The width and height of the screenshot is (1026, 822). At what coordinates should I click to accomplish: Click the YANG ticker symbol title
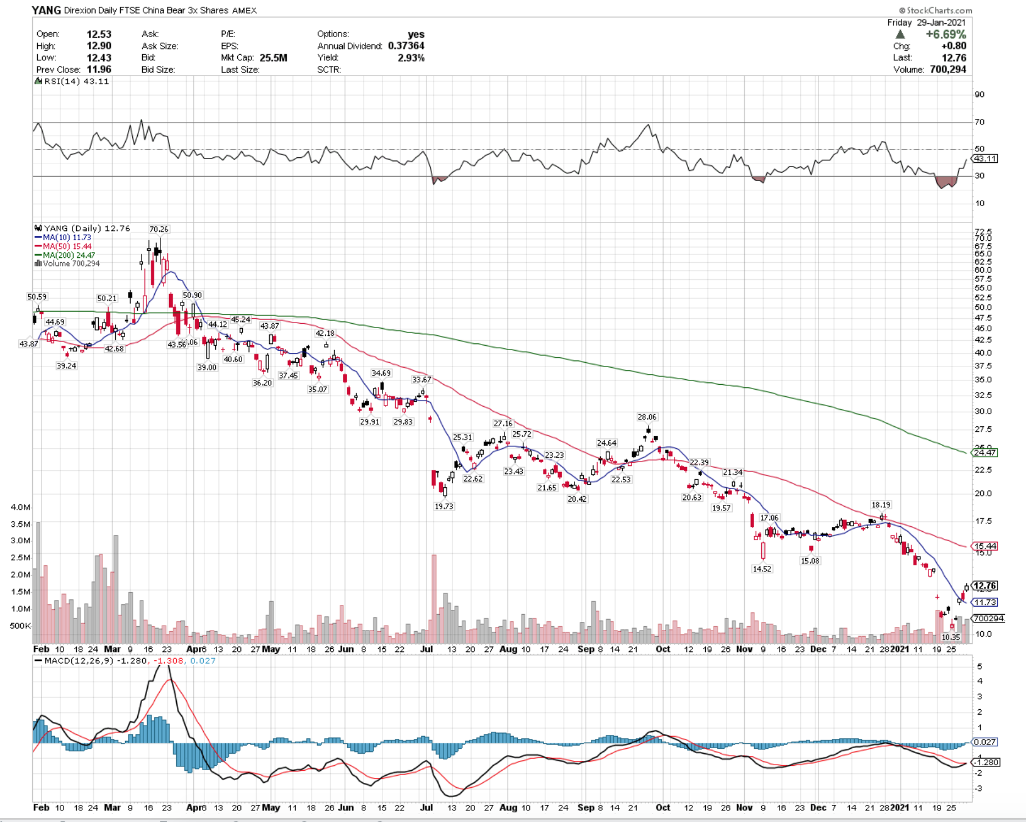tap(46, 10)
